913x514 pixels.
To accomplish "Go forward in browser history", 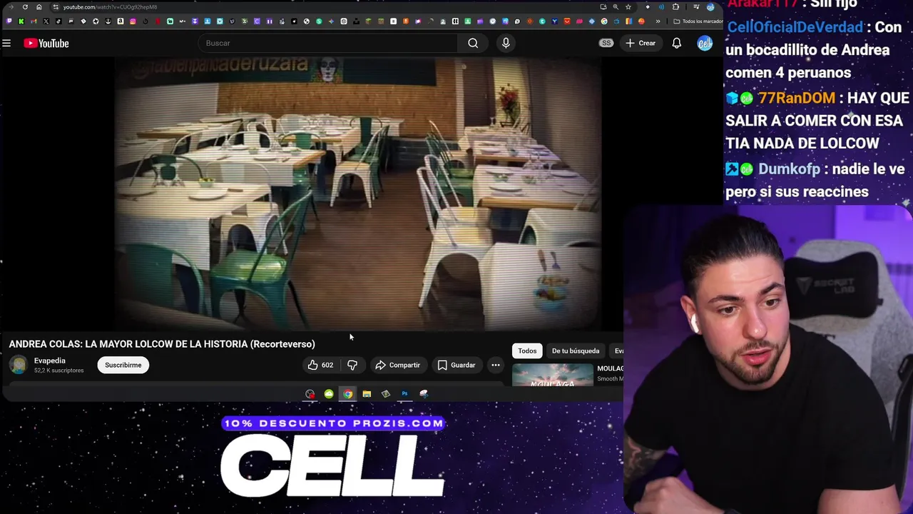I will tap(11, 7).
